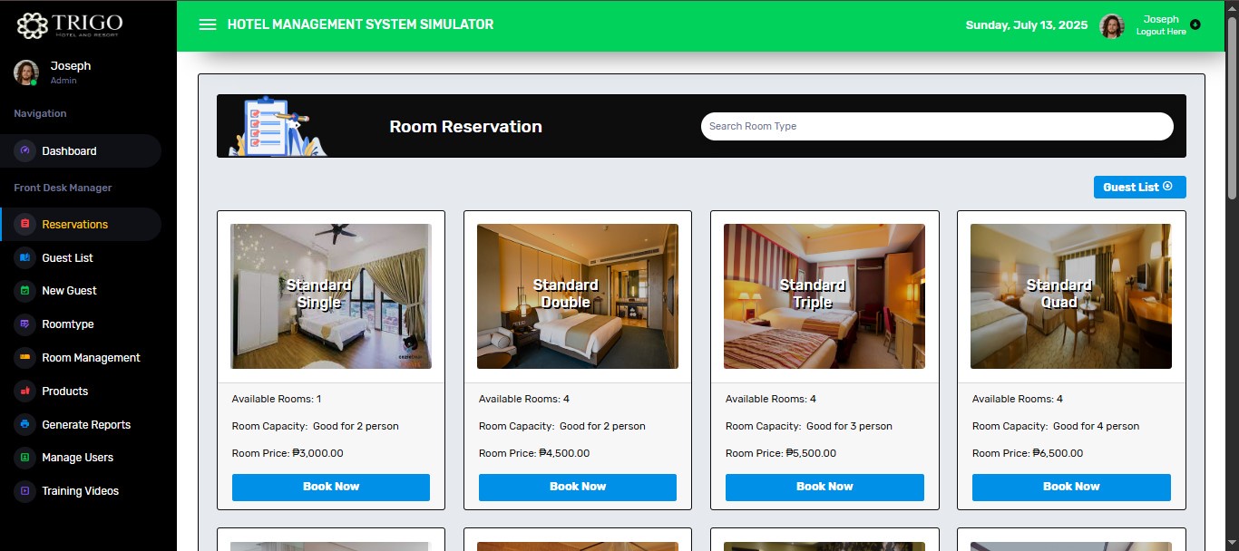The height and width of the screenshot is (551, 1239).
Task: Click the date Sunday, July 13, 2025
Action: pyautogui.click(x=1027, y=25)
